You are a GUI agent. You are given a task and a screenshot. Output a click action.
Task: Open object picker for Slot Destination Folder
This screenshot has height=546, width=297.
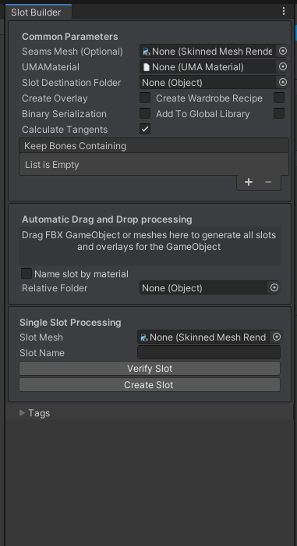click(283, 82)
